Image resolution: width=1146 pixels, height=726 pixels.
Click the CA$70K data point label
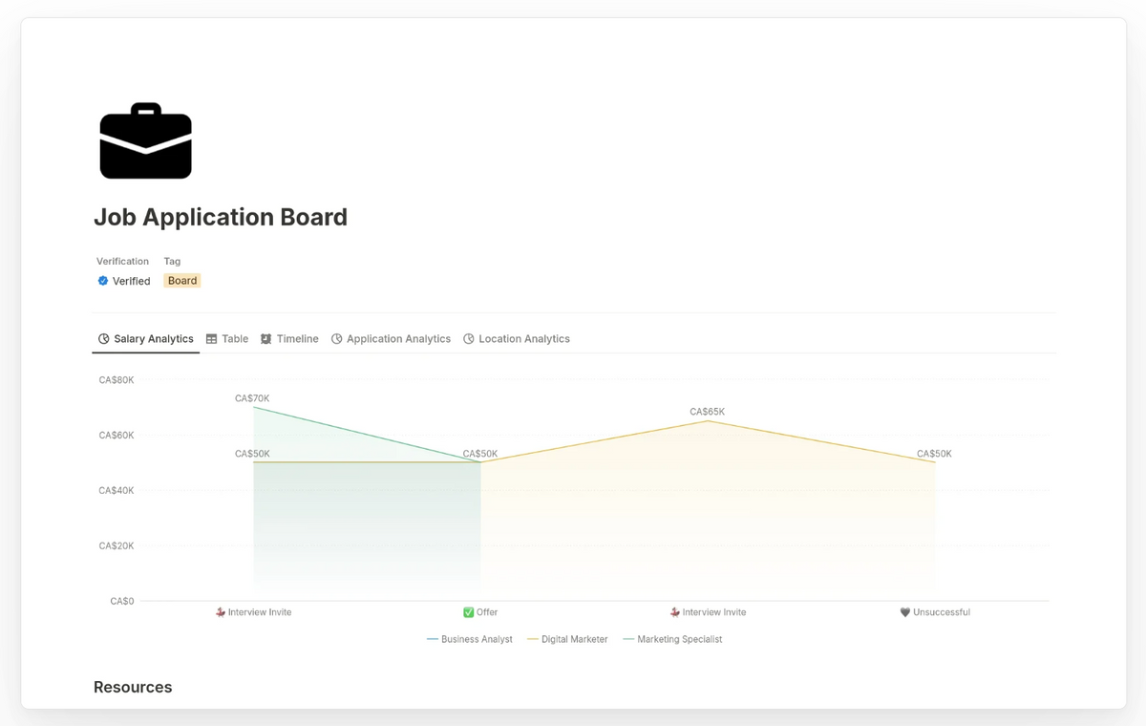tap(252, 398)
